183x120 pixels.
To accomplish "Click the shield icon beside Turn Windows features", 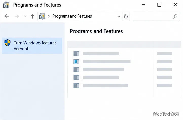I will (7, 43).
